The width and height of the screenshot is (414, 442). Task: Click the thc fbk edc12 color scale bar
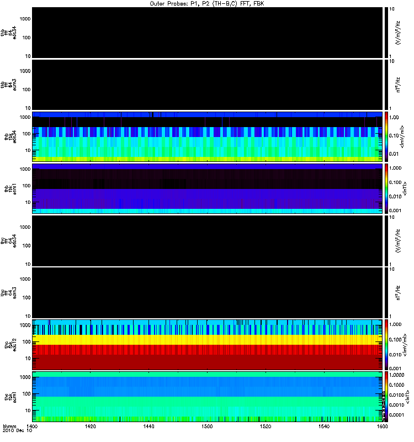pyautogui.click(x=386, y=345)
